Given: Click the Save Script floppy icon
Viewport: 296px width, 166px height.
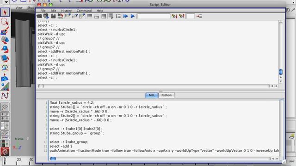Looking at the screenshot, I should 54,16.
